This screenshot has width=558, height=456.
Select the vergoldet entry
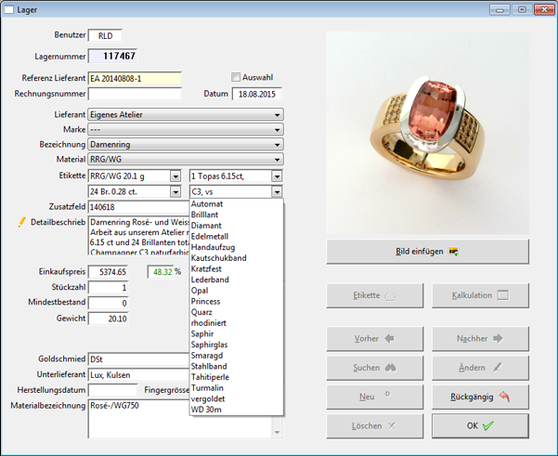237,399
